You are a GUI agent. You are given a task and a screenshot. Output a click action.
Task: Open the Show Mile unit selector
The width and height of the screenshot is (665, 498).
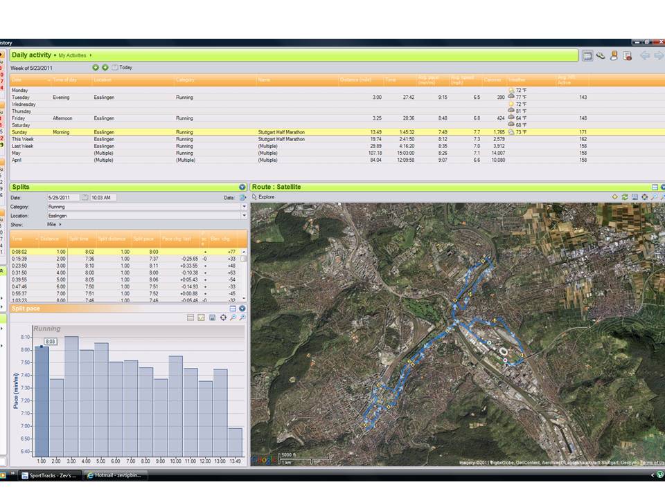(x=54, y=224)
